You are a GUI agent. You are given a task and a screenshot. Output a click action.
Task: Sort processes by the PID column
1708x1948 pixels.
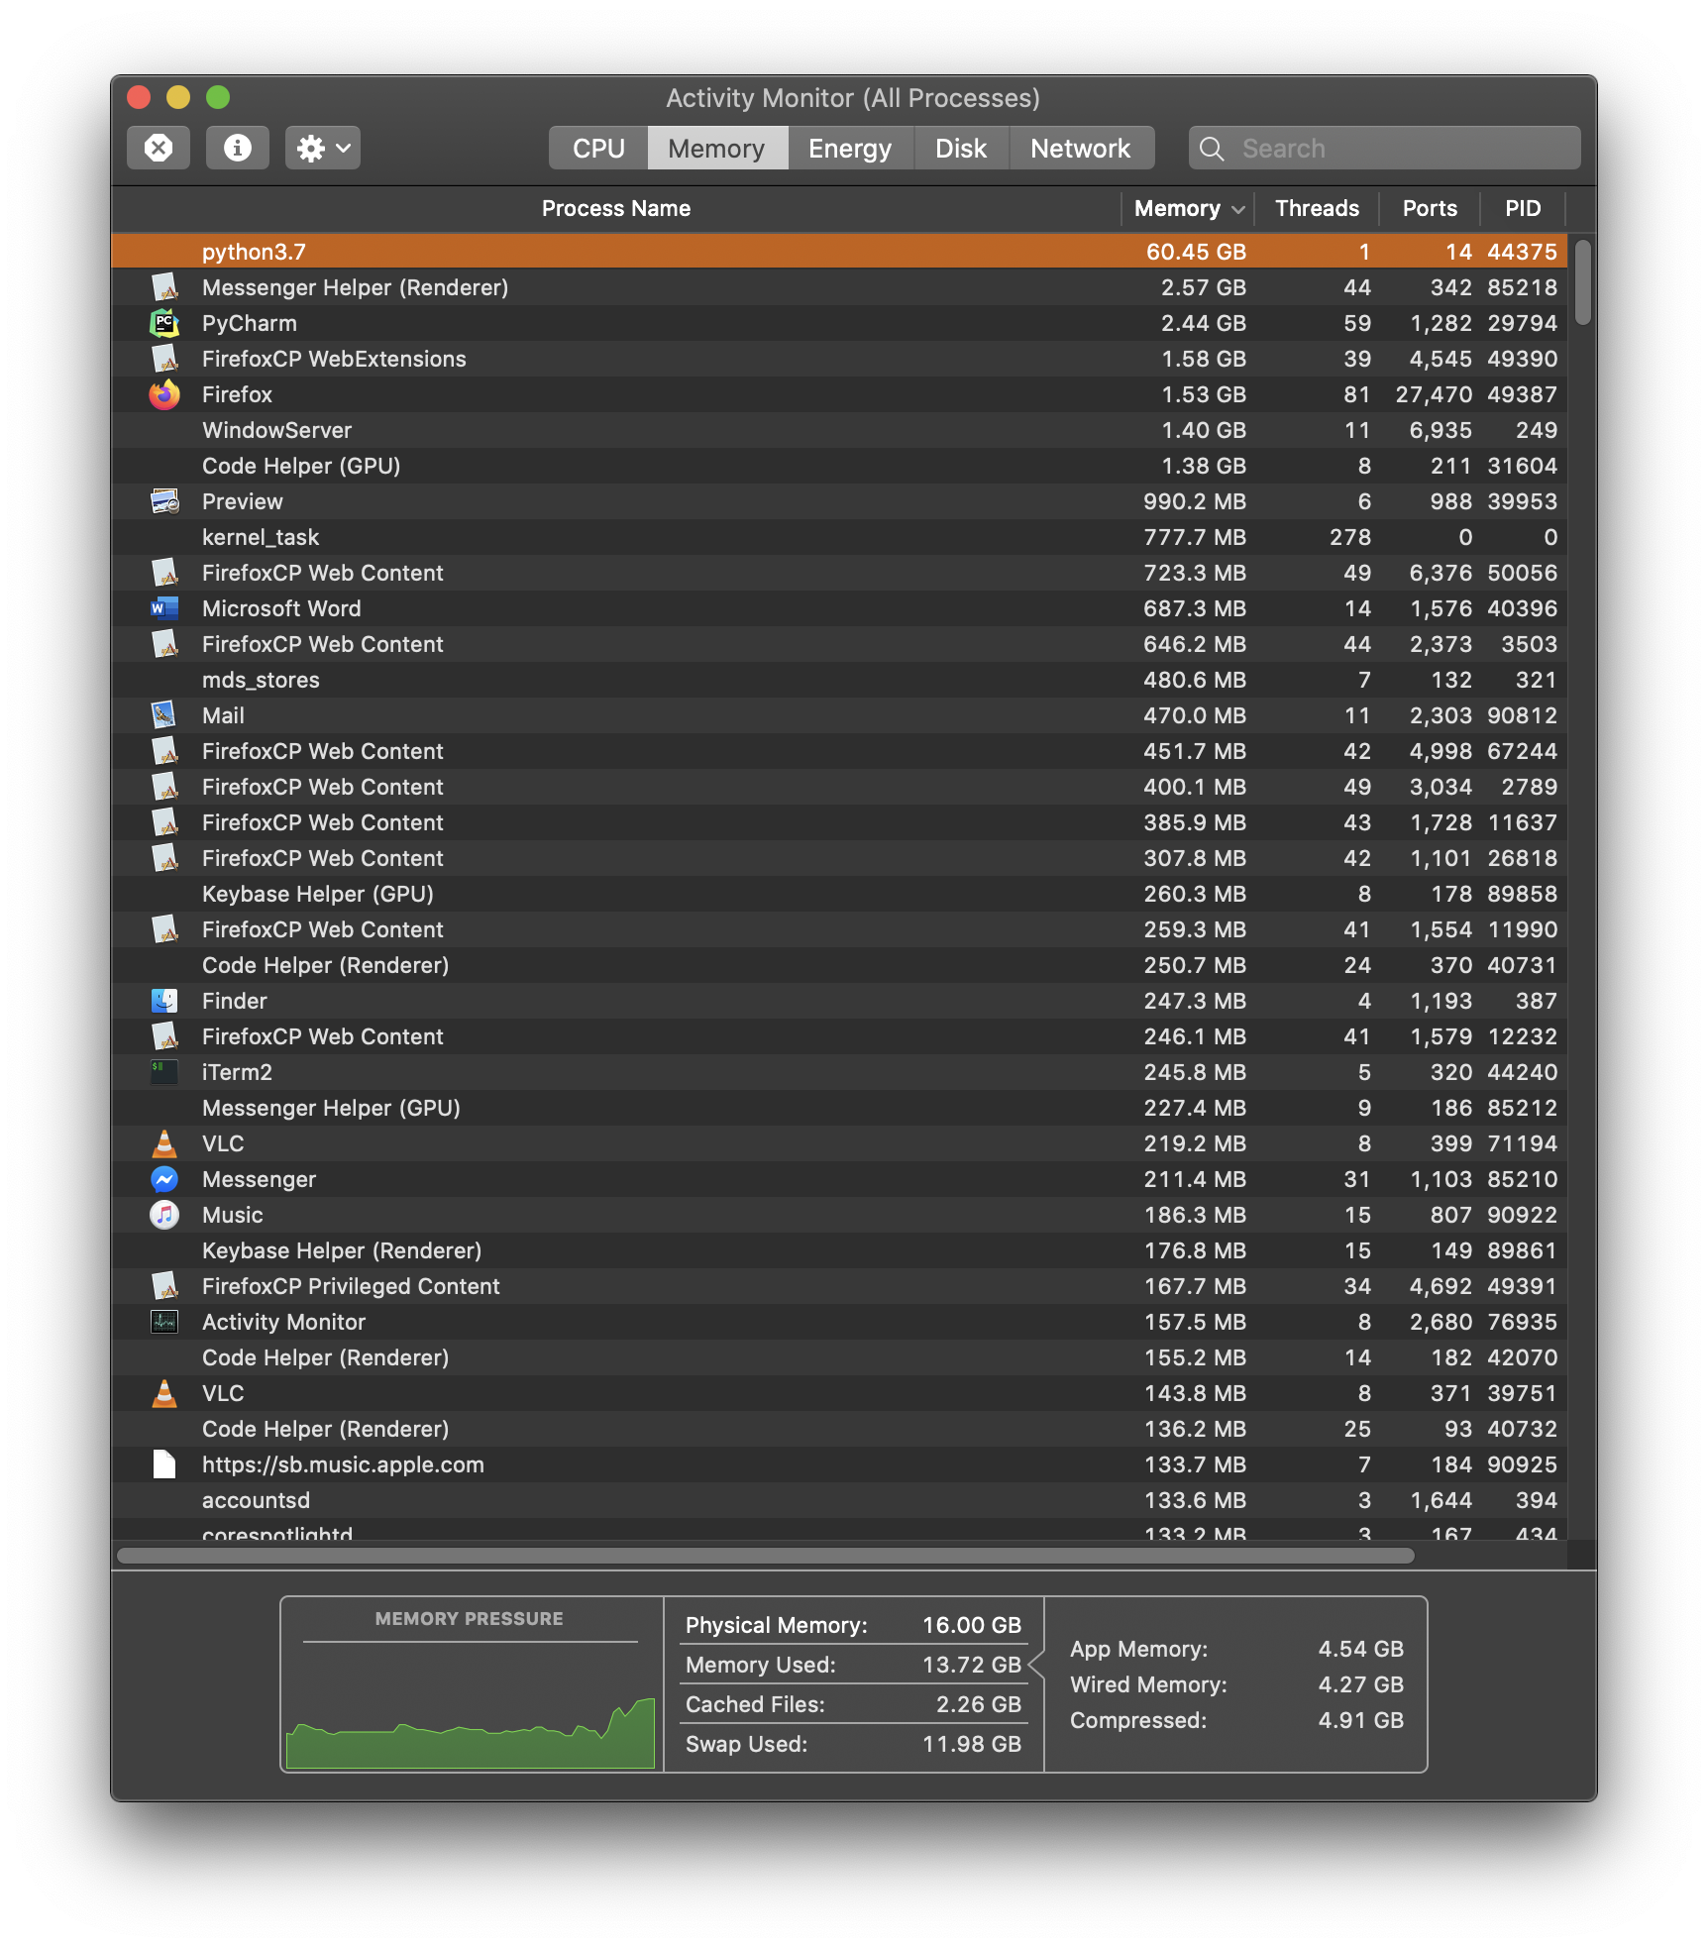tap(1522, 208)
